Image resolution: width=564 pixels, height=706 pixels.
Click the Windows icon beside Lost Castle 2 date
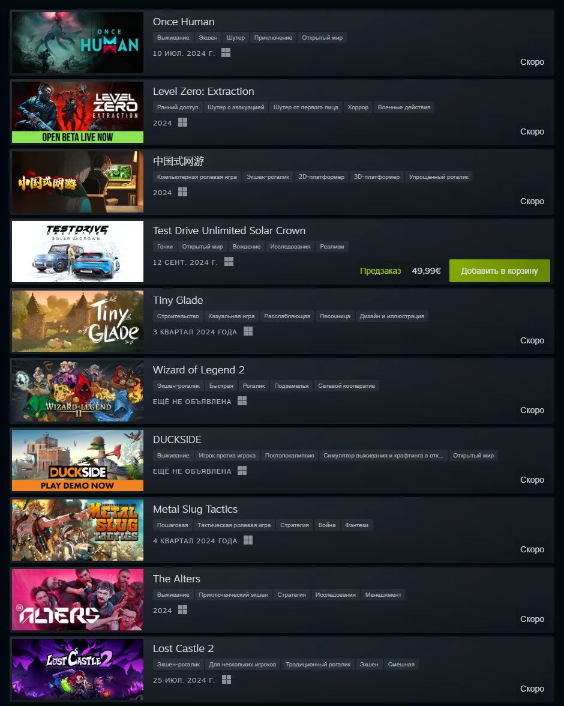click(226, 680)
